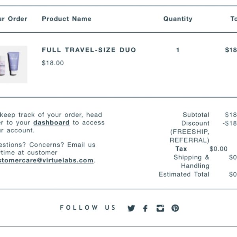The height and width of the screenshot is (237, 237).
Task: Open the travel-size duo product thumbnail
Action: coord(13,64)
